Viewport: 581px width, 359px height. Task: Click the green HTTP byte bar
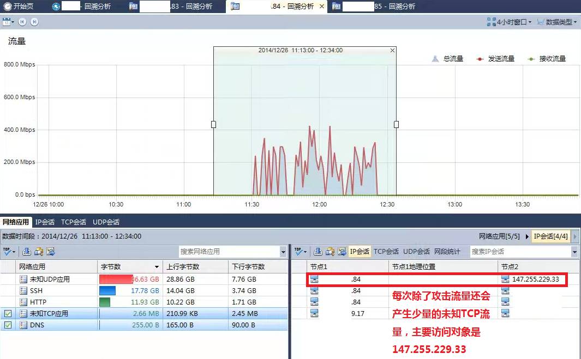tap(105, 302)
